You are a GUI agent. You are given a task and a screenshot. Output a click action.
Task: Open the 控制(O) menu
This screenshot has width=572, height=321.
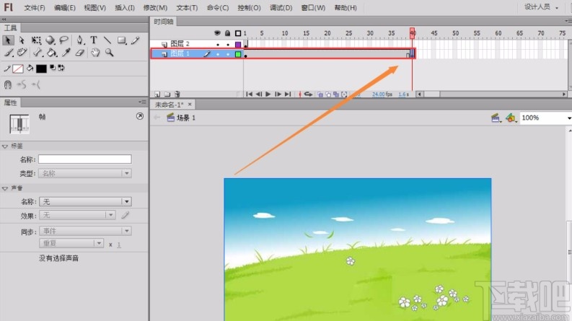pos(249,8)
